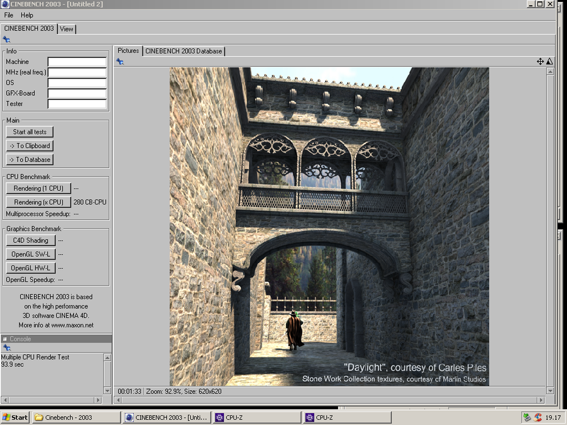This screenshot has height=425, width=567.
Task: Click '93.9 sec' console line
Action: point(12,364)
